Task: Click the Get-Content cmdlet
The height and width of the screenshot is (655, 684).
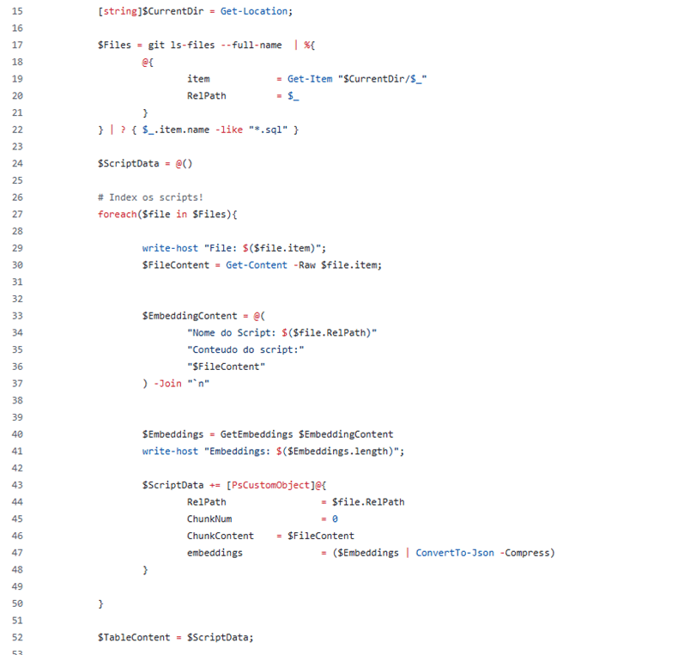Action: 256,265
